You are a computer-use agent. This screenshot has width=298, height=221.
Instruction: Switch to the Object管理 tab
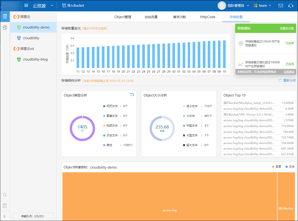tap(123, 17)
